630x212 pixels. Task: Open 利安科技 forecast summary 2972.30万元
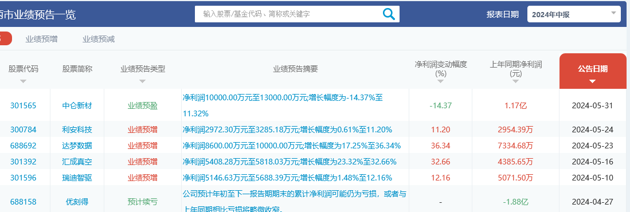(x=287, y=129)
